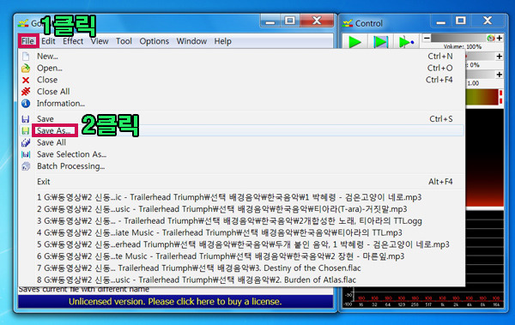
Task: Close the Control window
Action: pyautogui.click(x=488, y=21)
